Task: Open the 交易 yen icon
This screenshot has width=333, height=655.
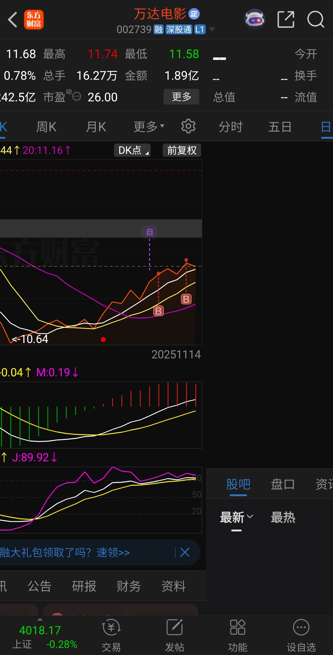Action: 111,628
